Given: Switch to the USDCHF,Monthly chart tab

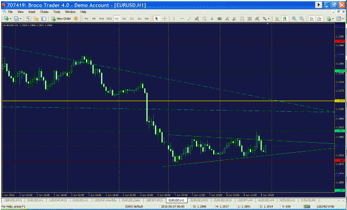Looking at the screenshot, I should pyautogui.click(x=105, y=200).
